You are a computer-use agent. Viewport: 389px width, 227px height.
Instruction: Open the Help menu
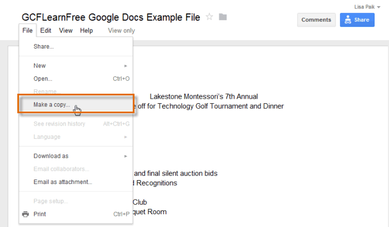pyautogui.click(x=87, y=31)
